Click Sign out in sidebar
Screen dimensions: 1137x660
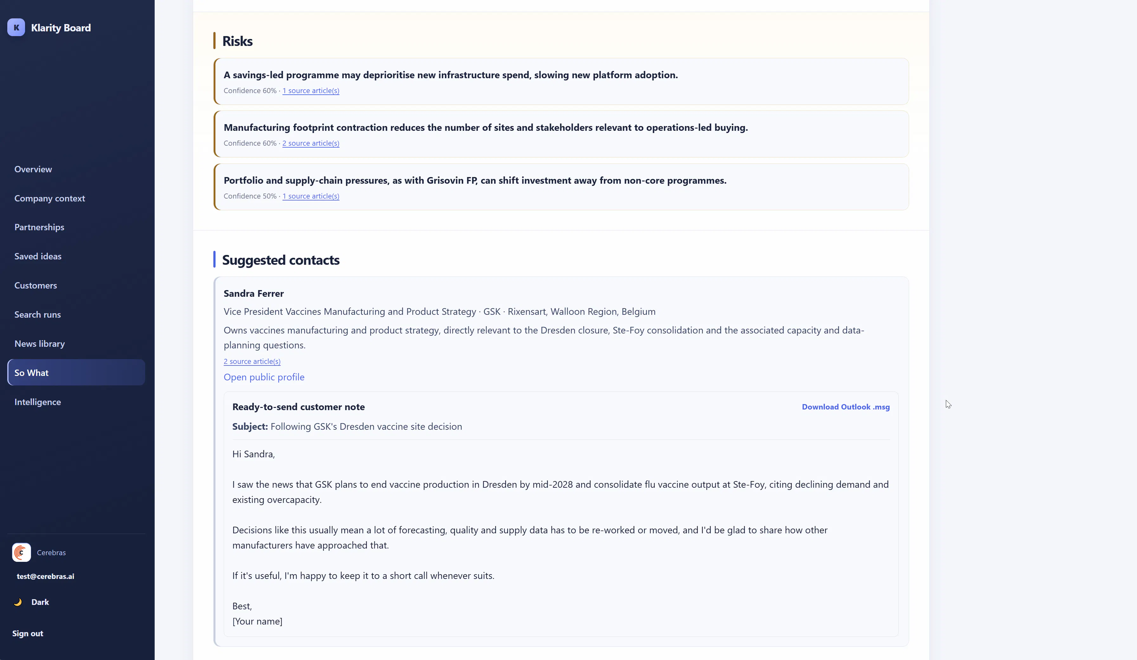[x=28, y=633]
